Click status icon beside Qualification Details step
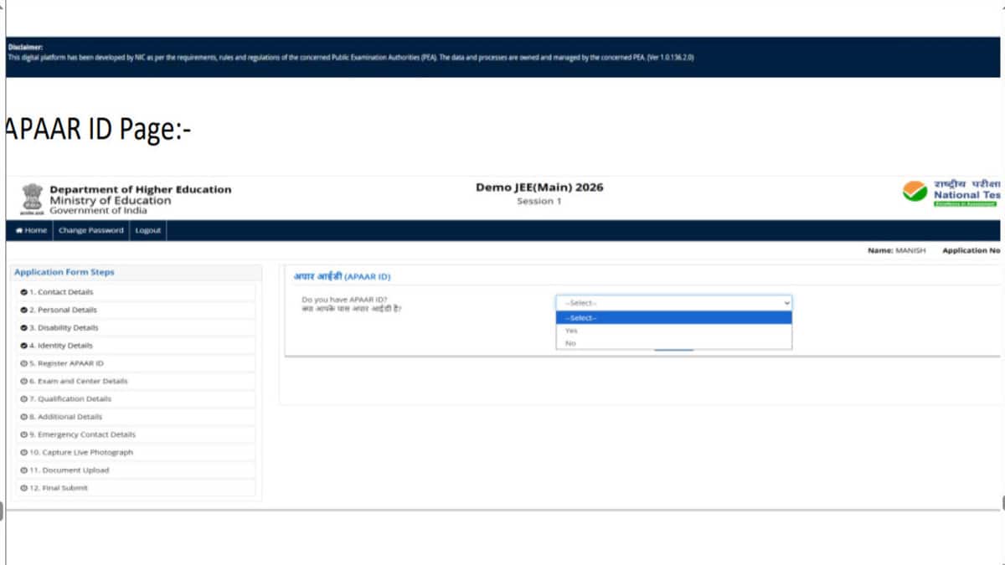The width and height of the screenshot is (1005, 565). [23, 399]
